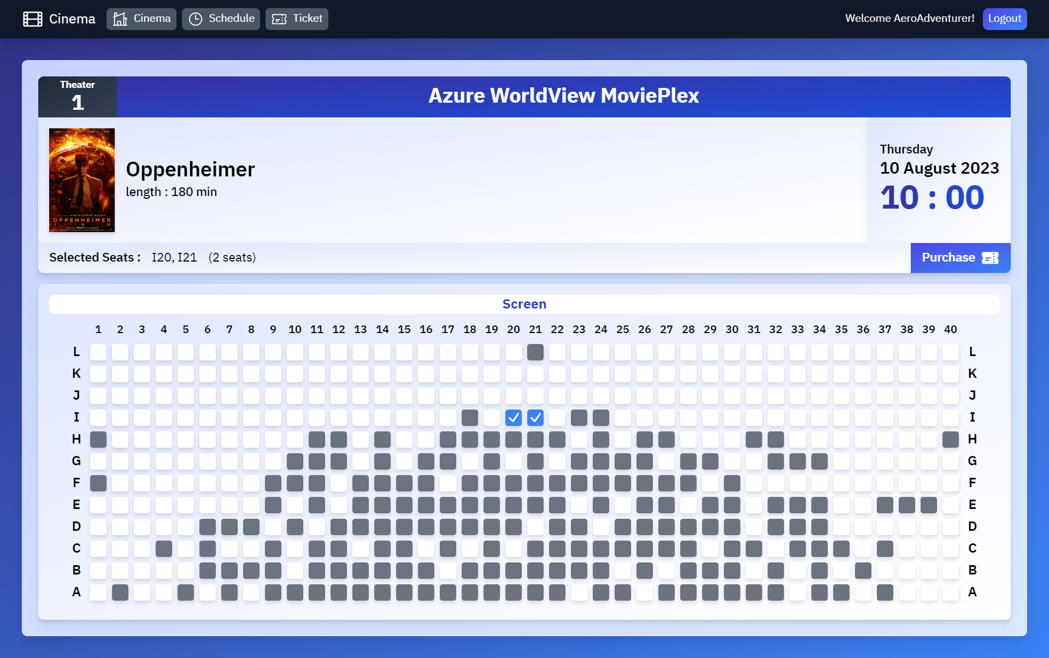Select seat J40
The image size is (1049, 658).
[951, 396]
